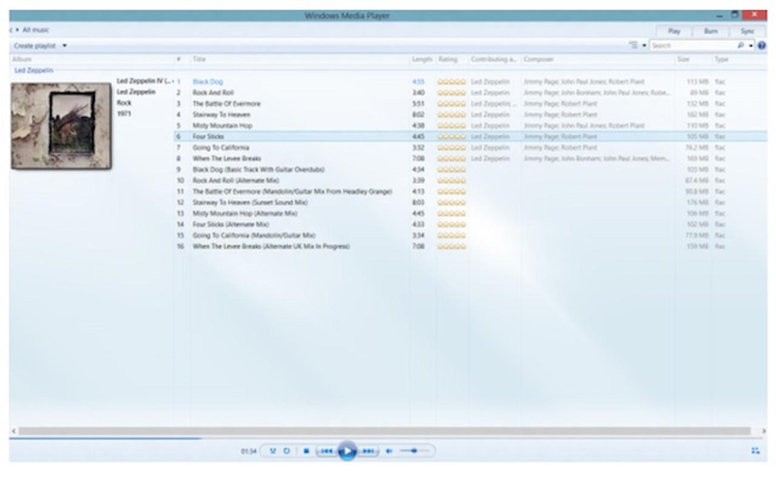
Task: Click the horizontal scrollbar left arrow
Action: [13, 431]
